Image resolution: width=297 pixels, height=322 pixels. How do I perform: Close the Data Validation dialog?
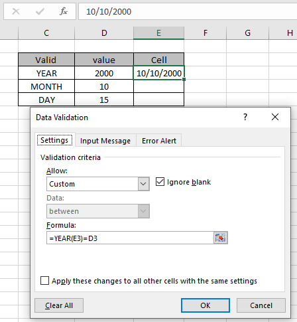(x=275, y=117)
